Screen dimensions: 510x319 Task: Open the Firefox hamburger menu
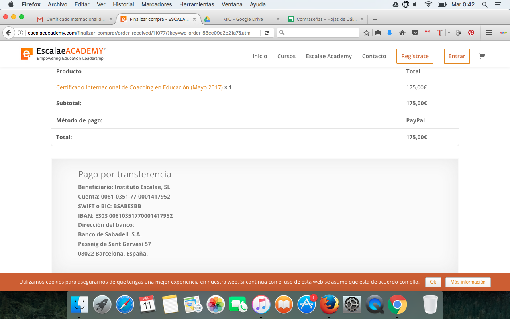pos(489,33)
